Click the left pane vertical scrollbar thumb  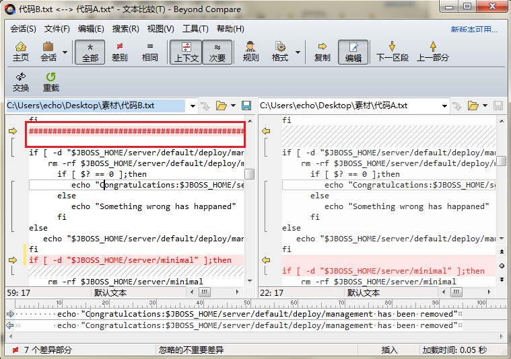pos(250,174)
